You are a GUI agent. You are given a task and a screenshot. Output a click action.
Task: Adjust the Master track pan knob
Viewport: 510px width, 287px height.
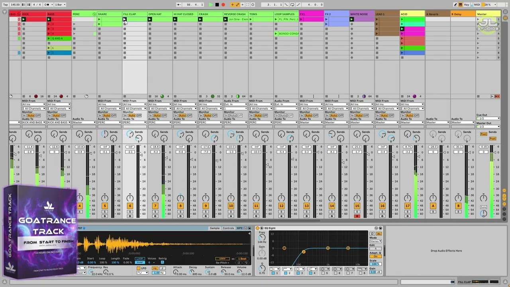tap(483, 198)
